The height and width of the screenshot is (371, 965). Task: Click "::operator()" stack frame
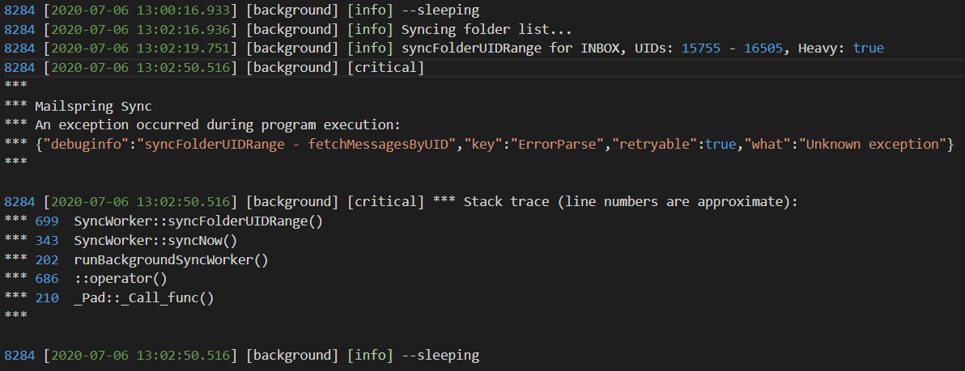[x=121, y=278]
